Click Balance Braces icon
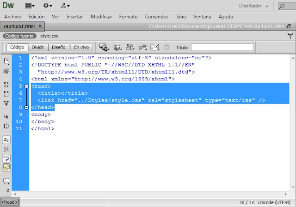Screen dimensions: 296x207 (x=6, y=126)
